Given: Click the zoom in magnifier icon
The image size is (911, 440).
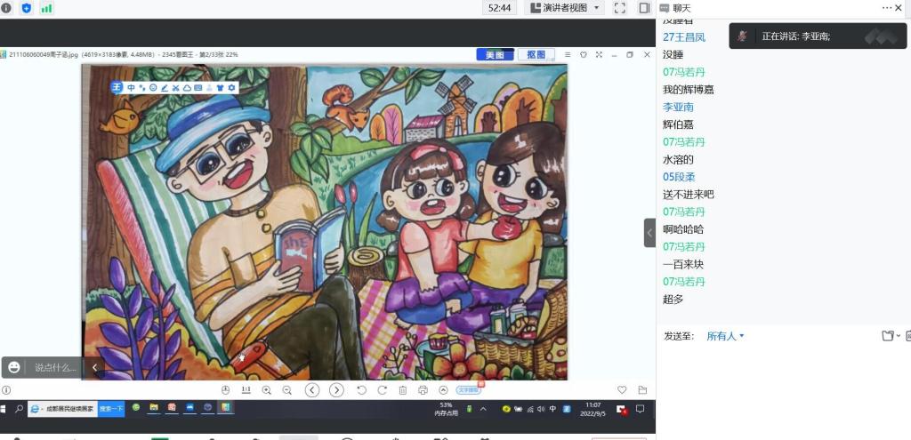Looking at the screenshot, I should coord(267,390).
